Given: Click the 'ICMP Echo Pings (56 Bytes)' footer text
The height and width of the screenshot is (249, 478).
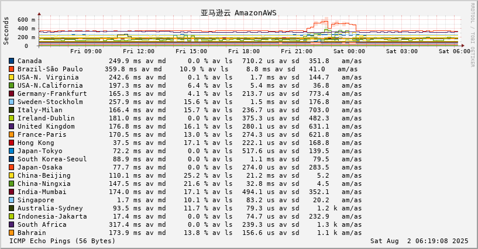Looking at the screenshot, I should [62, 241].
